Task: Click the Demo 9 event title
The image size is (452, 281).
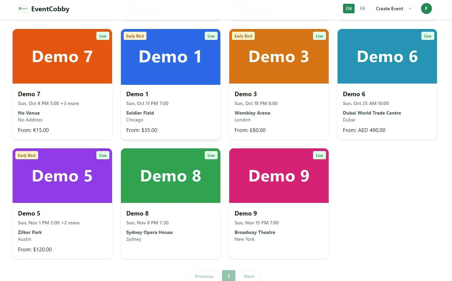Action: point(246,213)
